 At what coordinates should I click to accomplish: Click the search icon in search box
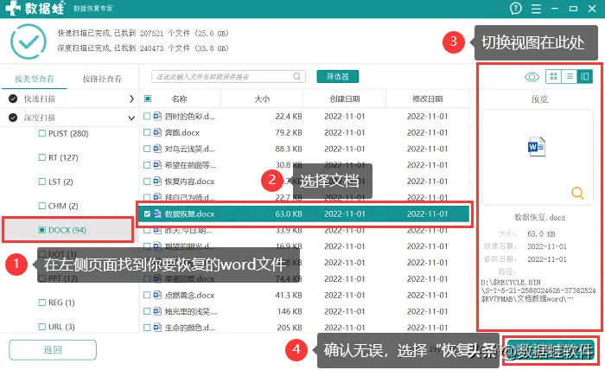[296, 76]
